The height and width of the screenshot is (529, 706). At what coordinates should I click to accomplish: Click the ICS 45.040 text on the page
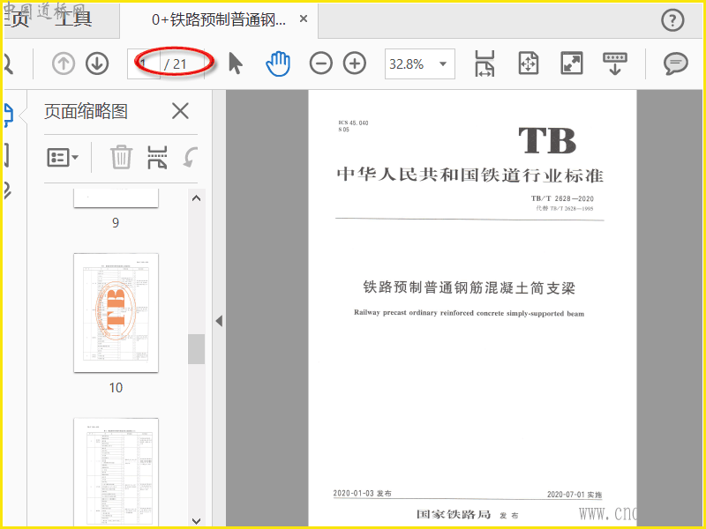[353, 123]
